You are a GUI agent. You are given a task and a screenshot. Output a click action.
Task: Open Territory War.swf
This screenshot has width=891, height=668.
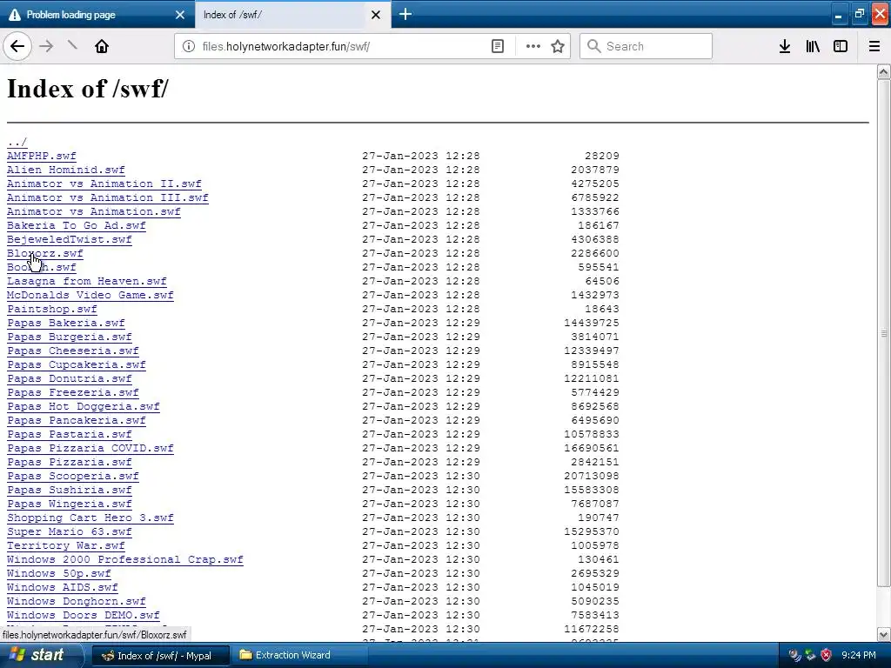tap(66, 545)
